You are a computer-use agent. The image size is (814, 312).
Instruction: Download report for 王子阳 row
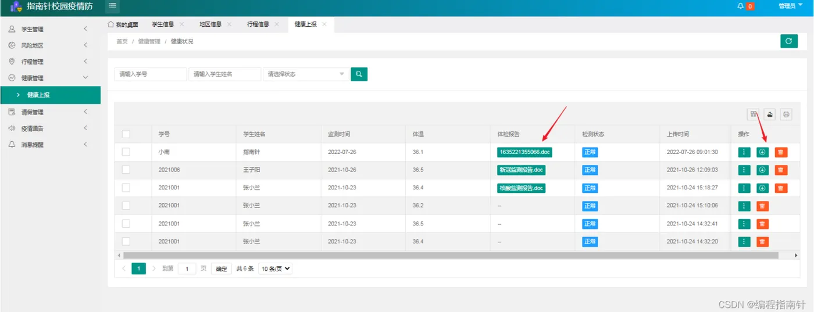point(763,170)
